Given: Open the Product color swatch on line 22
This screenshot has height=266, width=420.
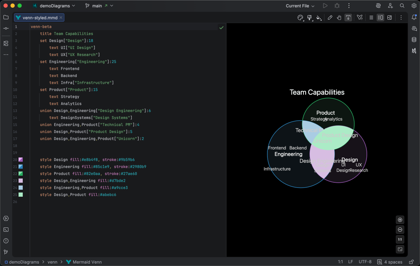Looking at the screenshot, I should 21,174.
